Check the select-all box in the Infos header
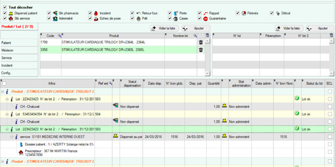The image size is (335, 167). (4, 84)
